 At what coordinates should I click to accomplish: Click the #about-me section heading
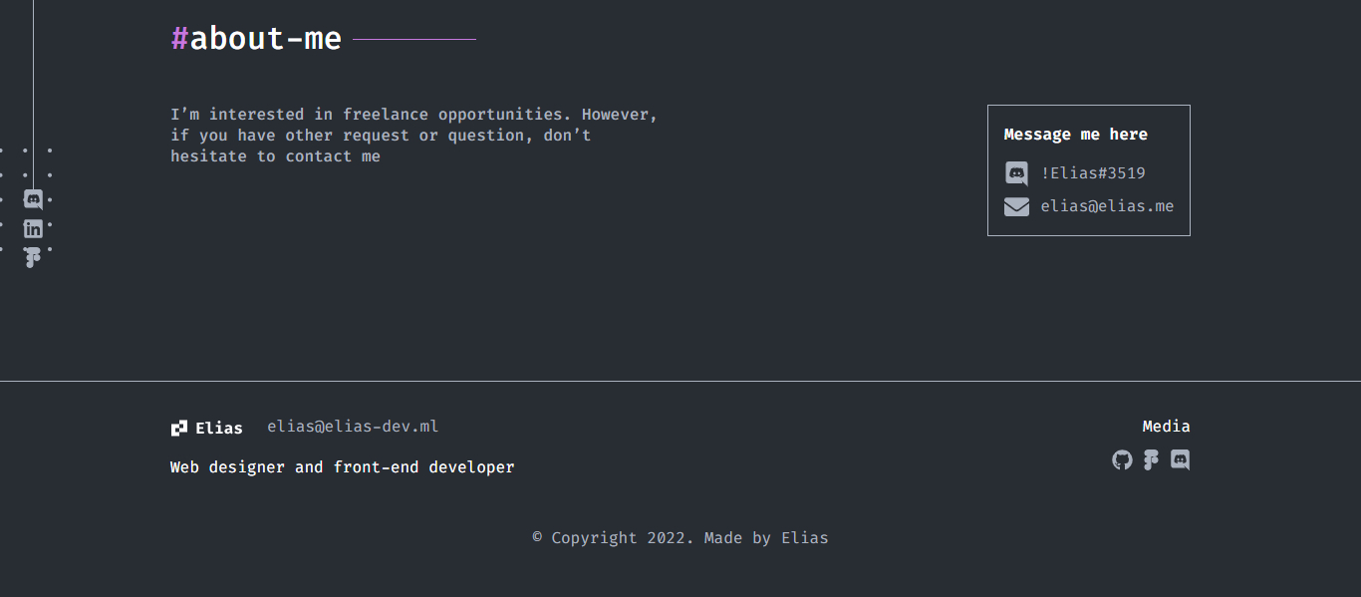click(256, 39)
